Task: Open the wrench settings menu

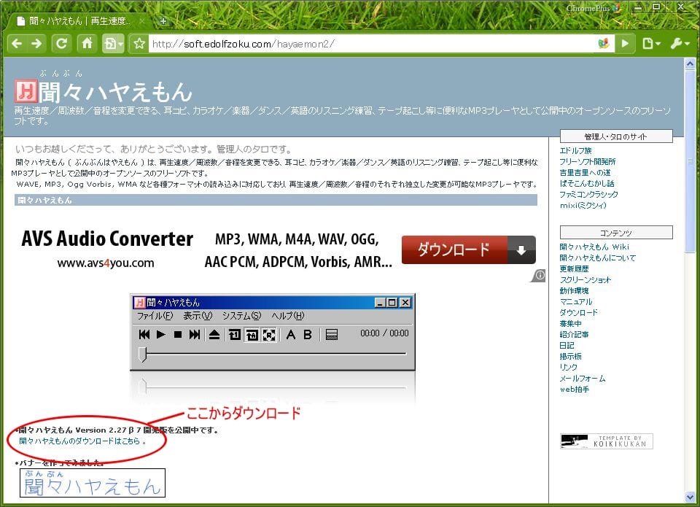Action: tap(679, 44)
